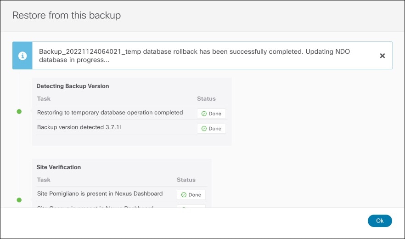Click Done status for backup version detected
405x239 pixels.
(x=211, y=129)
